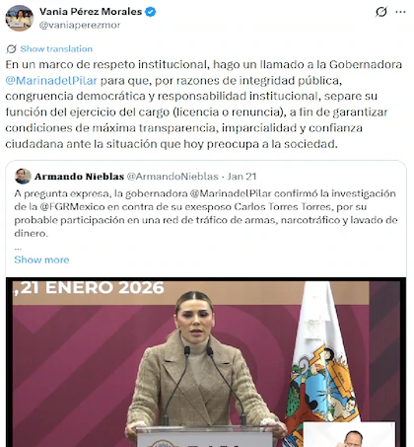Viewport: 414px width, 447px height.
Task: Open Vania Pérez Morales profile avatar
Action: click(x=20, y=18)
